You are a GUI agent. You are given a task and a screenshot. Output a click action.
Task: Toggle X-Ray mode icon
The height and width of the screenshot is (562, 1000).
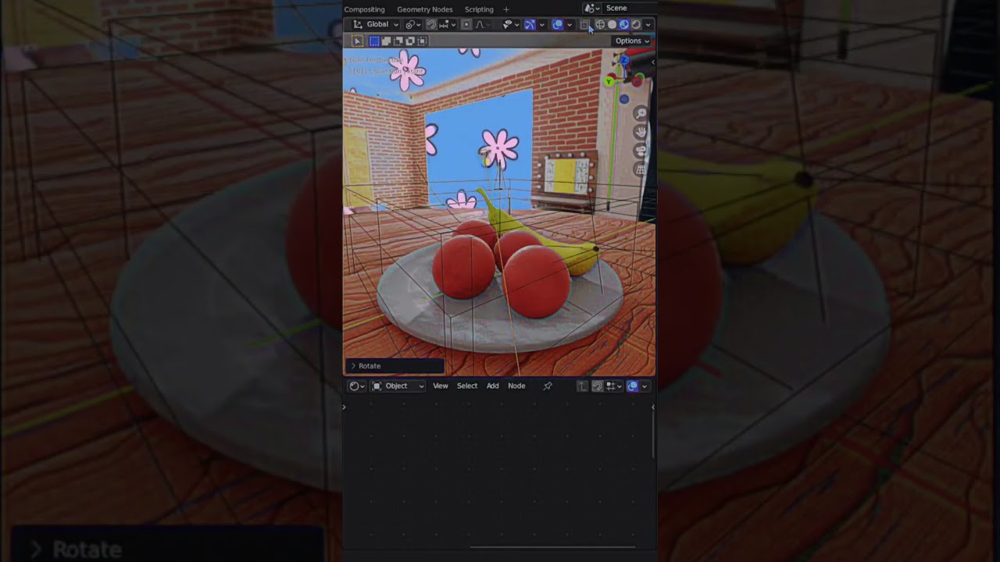[x=584, y=24]
